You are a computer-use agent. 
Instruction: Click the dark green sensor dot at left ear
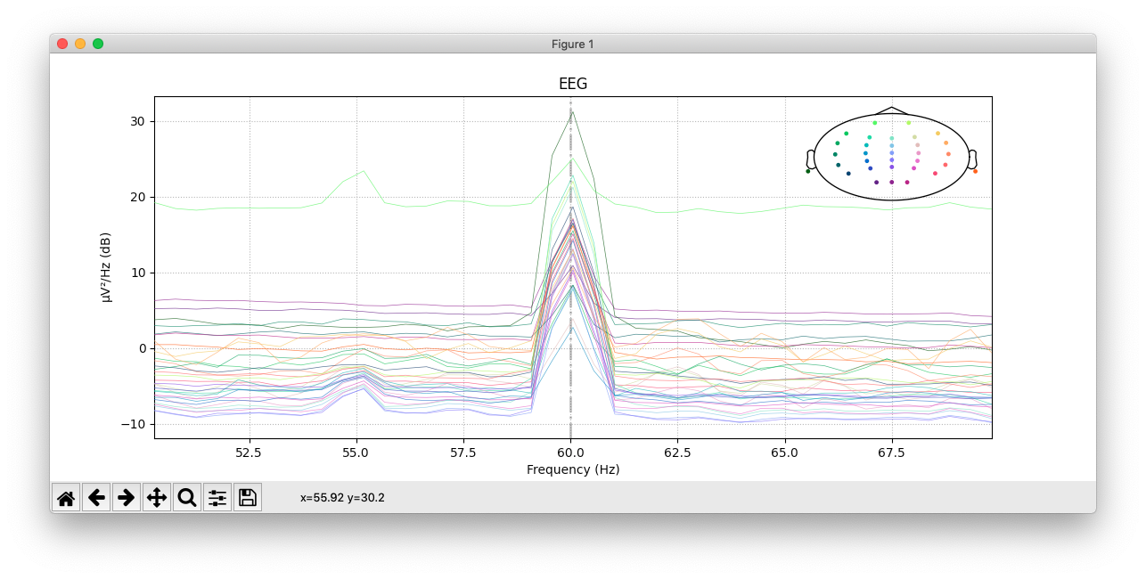808,171
